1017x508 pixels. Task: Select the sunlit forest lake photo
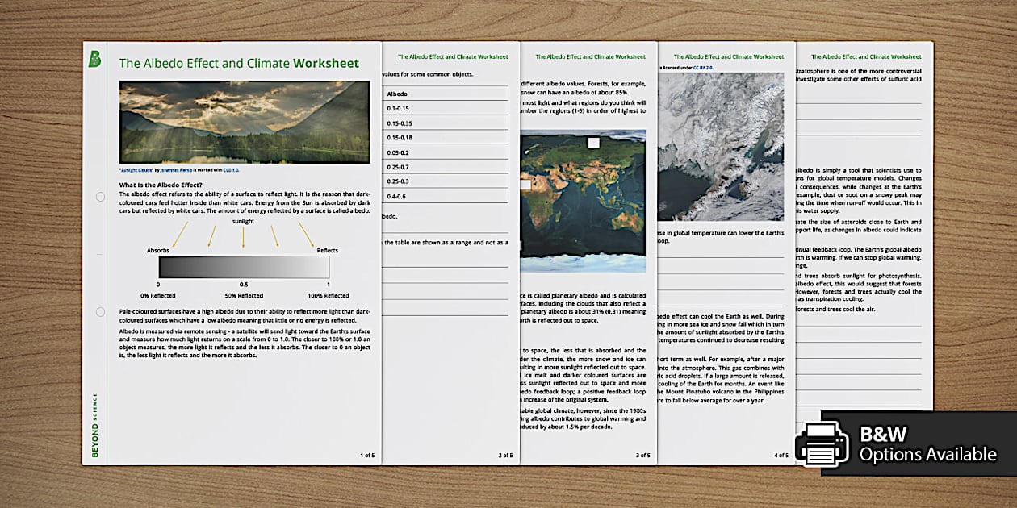[244, 123]
